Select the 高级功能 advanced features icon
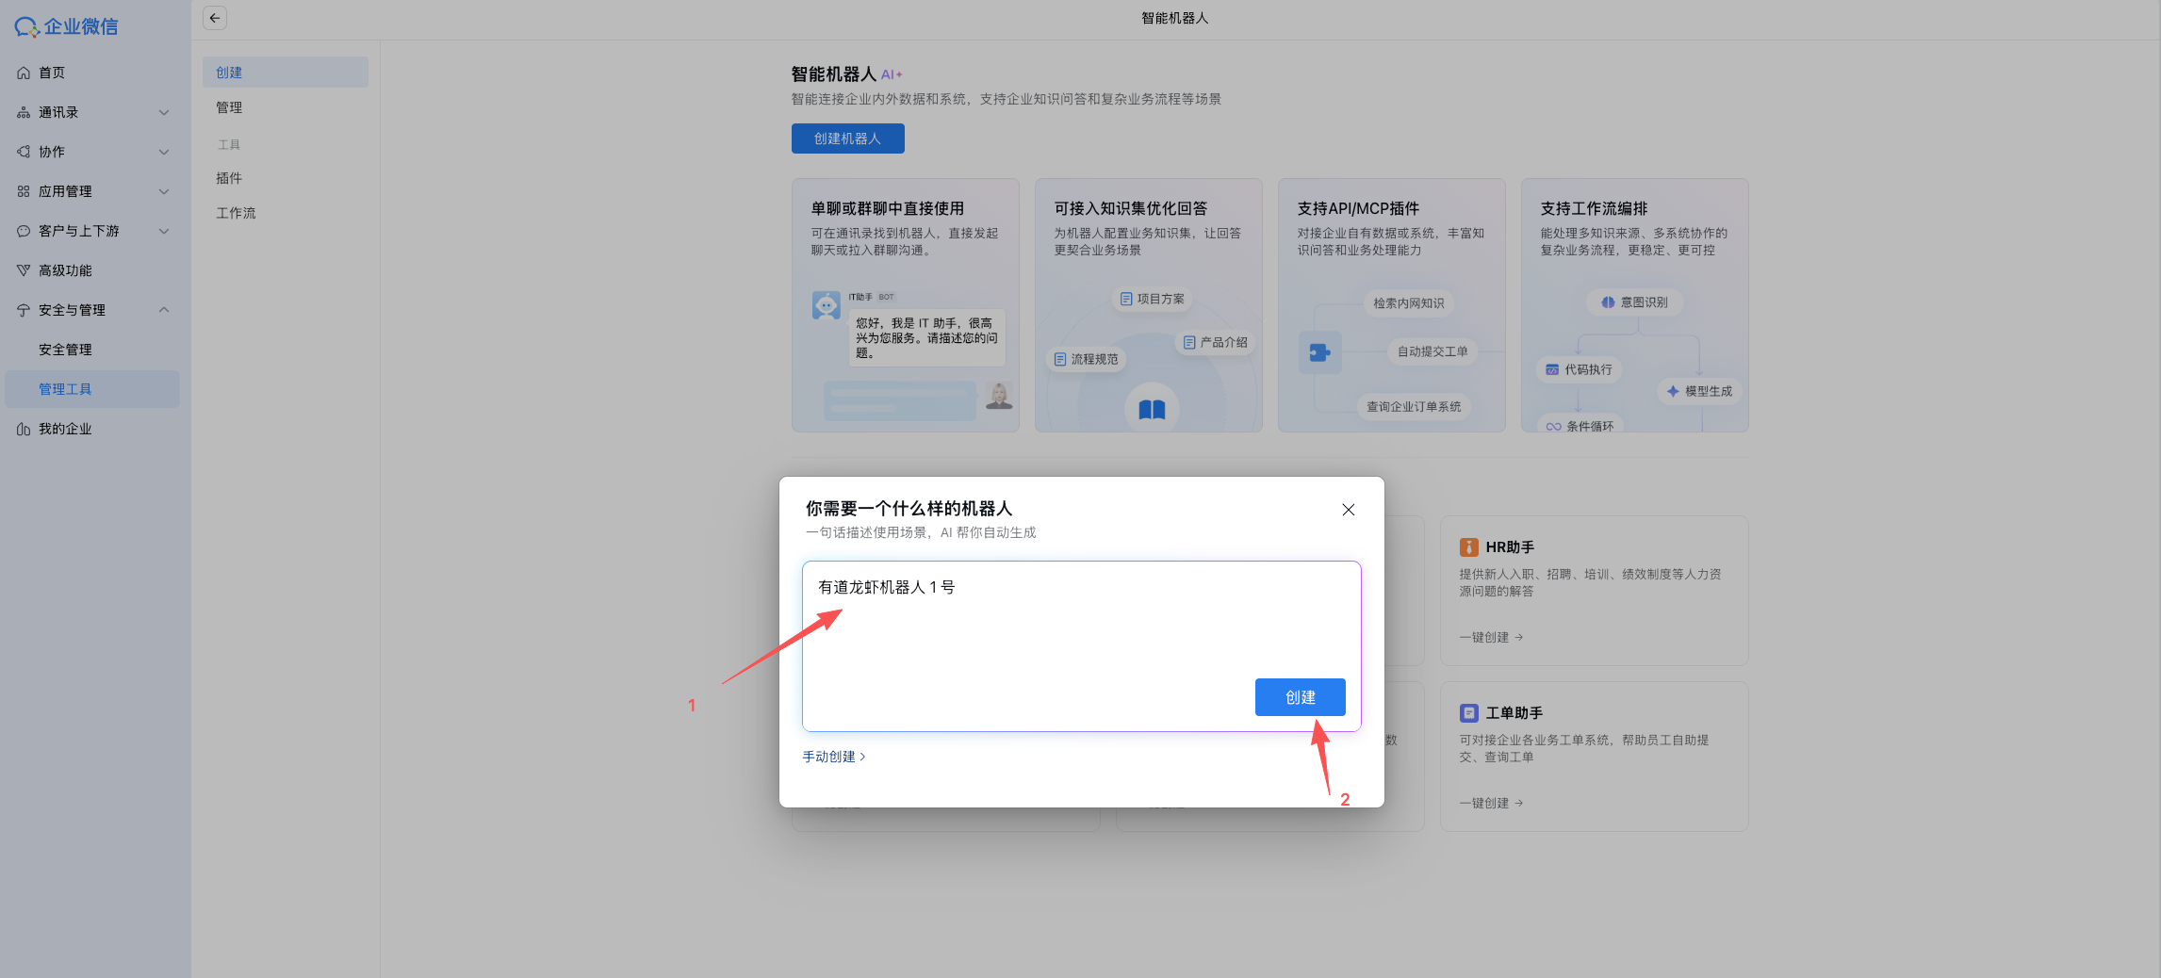2161x978 pixels. 23,270
